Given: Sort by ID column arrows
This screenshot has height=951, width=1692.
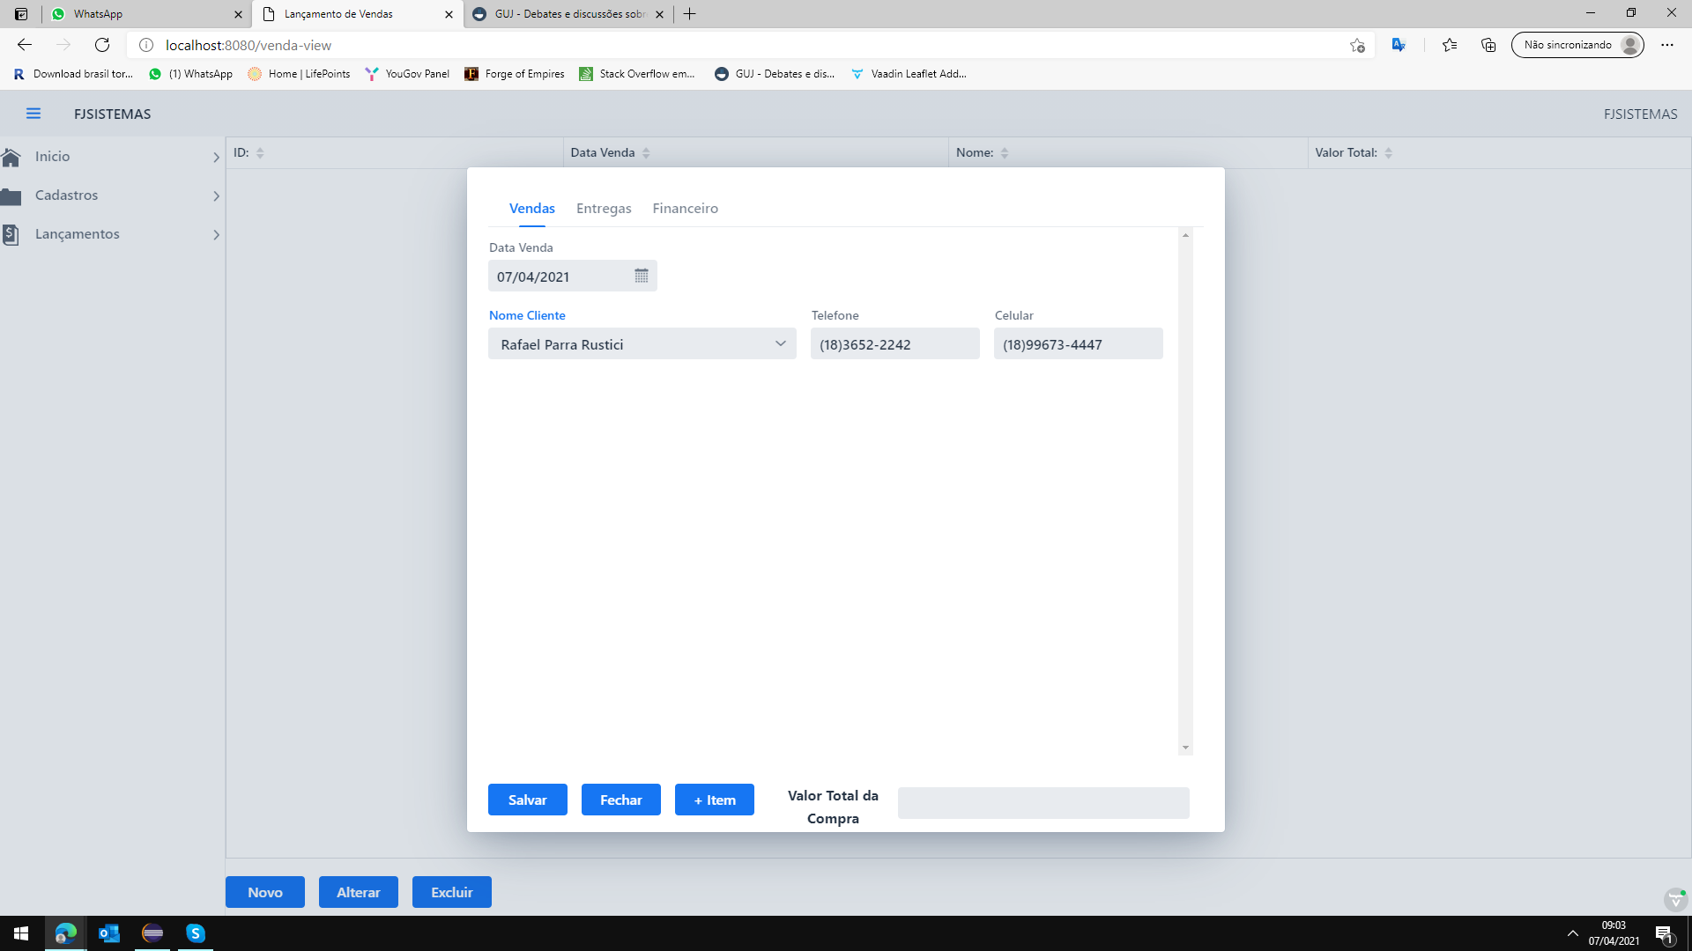Looking at the screenshot, I should (260, 153).
